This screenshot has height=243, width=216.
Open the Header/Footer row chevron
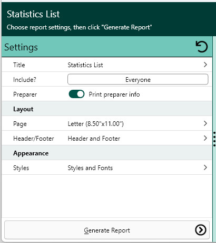[x=205, y=138]
